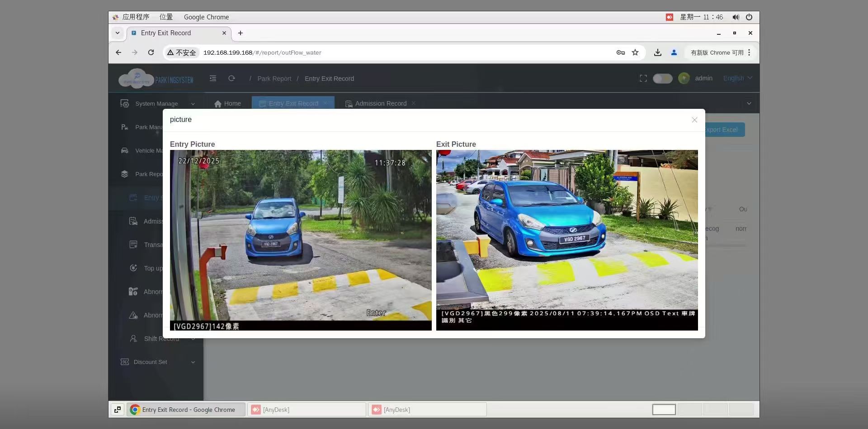Click the Not Secure site info chip

pyautogui.click(x=182, y=52)
